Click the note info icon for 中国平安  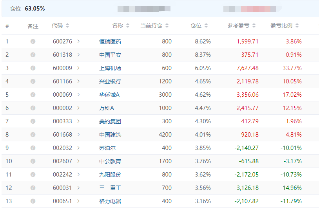pyautogui.click(x=33, y=55)
